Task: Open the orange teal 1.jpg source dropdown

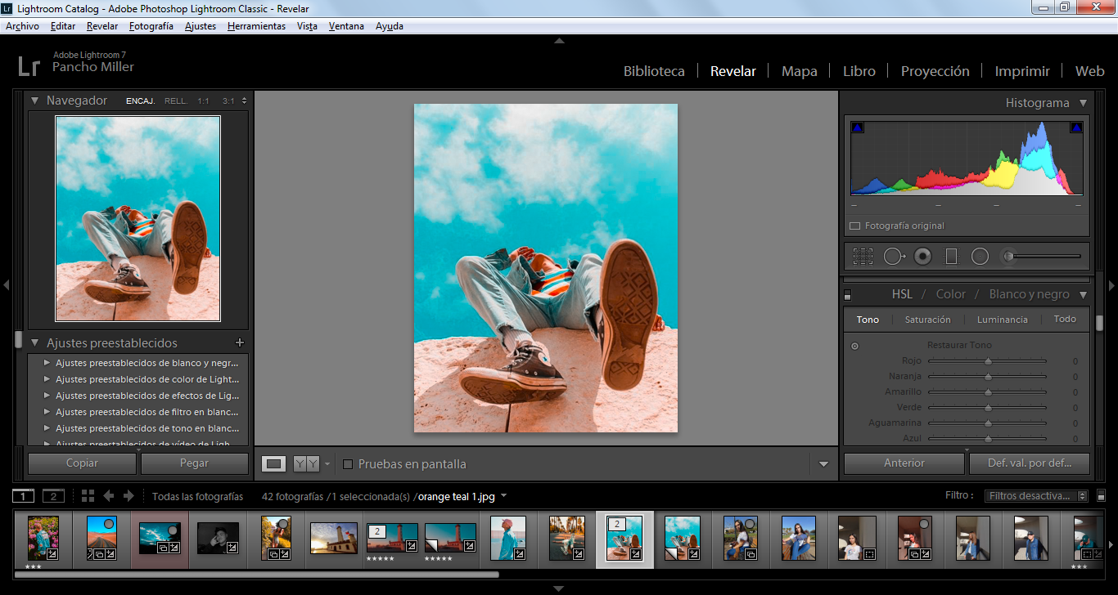Action: tap(503, 496)
